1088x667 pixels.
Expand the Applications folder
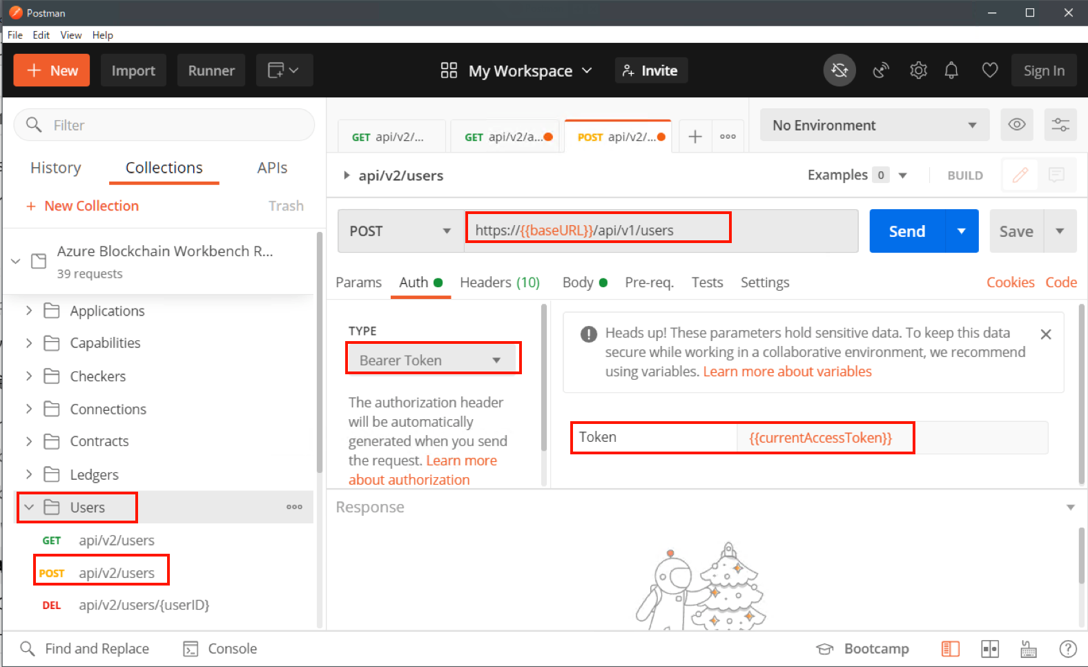tap(29, 311)
